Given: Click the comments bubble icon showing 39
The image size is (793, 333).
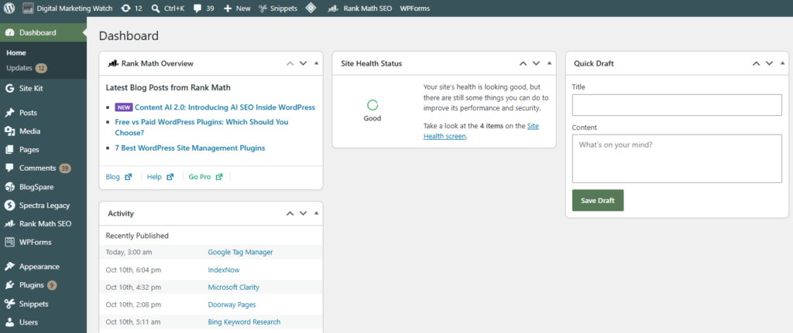Looking at the screenshot, I should (x=197, y=8).
